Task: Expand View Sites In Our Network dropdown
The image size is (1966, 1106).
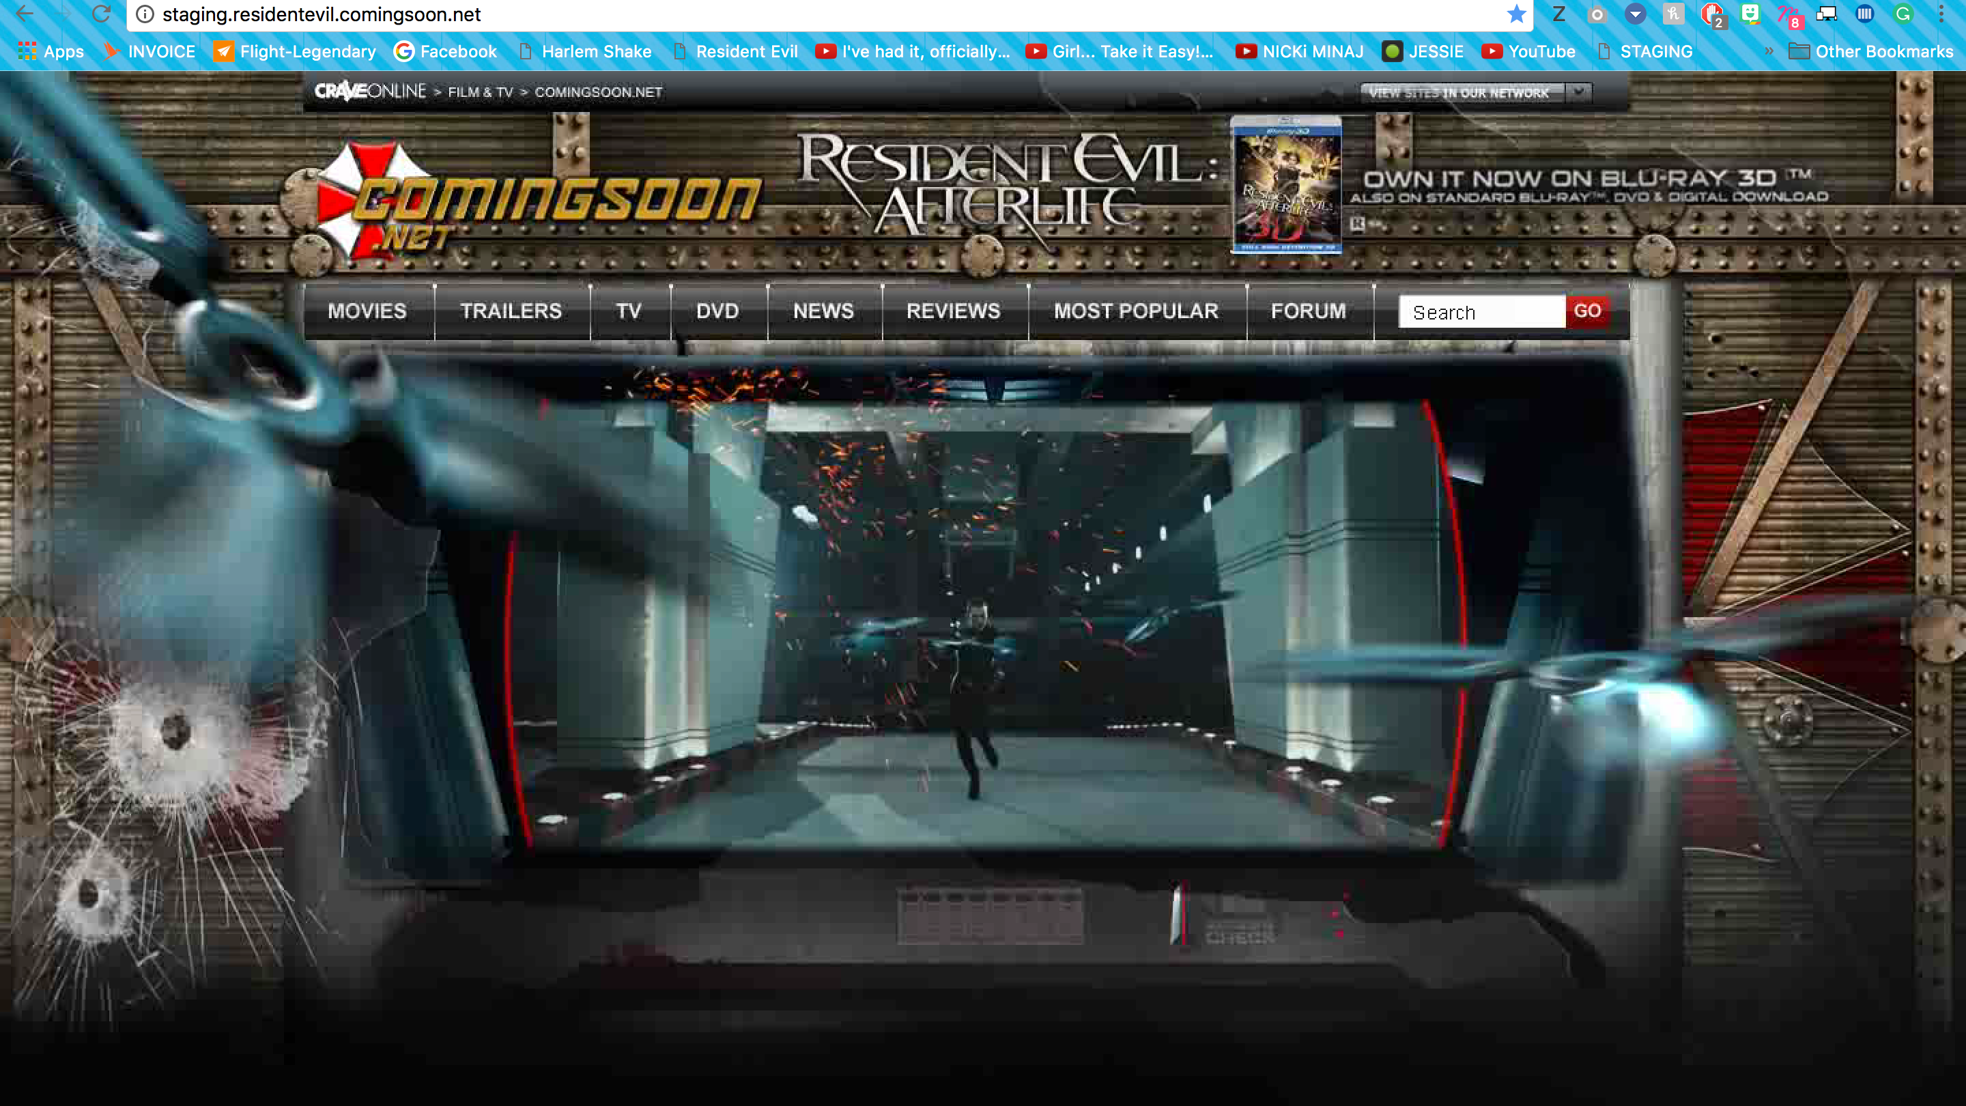Action: 1476,93
